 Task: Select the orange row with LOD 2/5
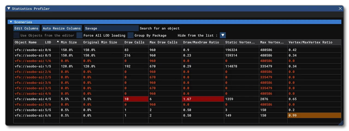[x=178, y=77]
